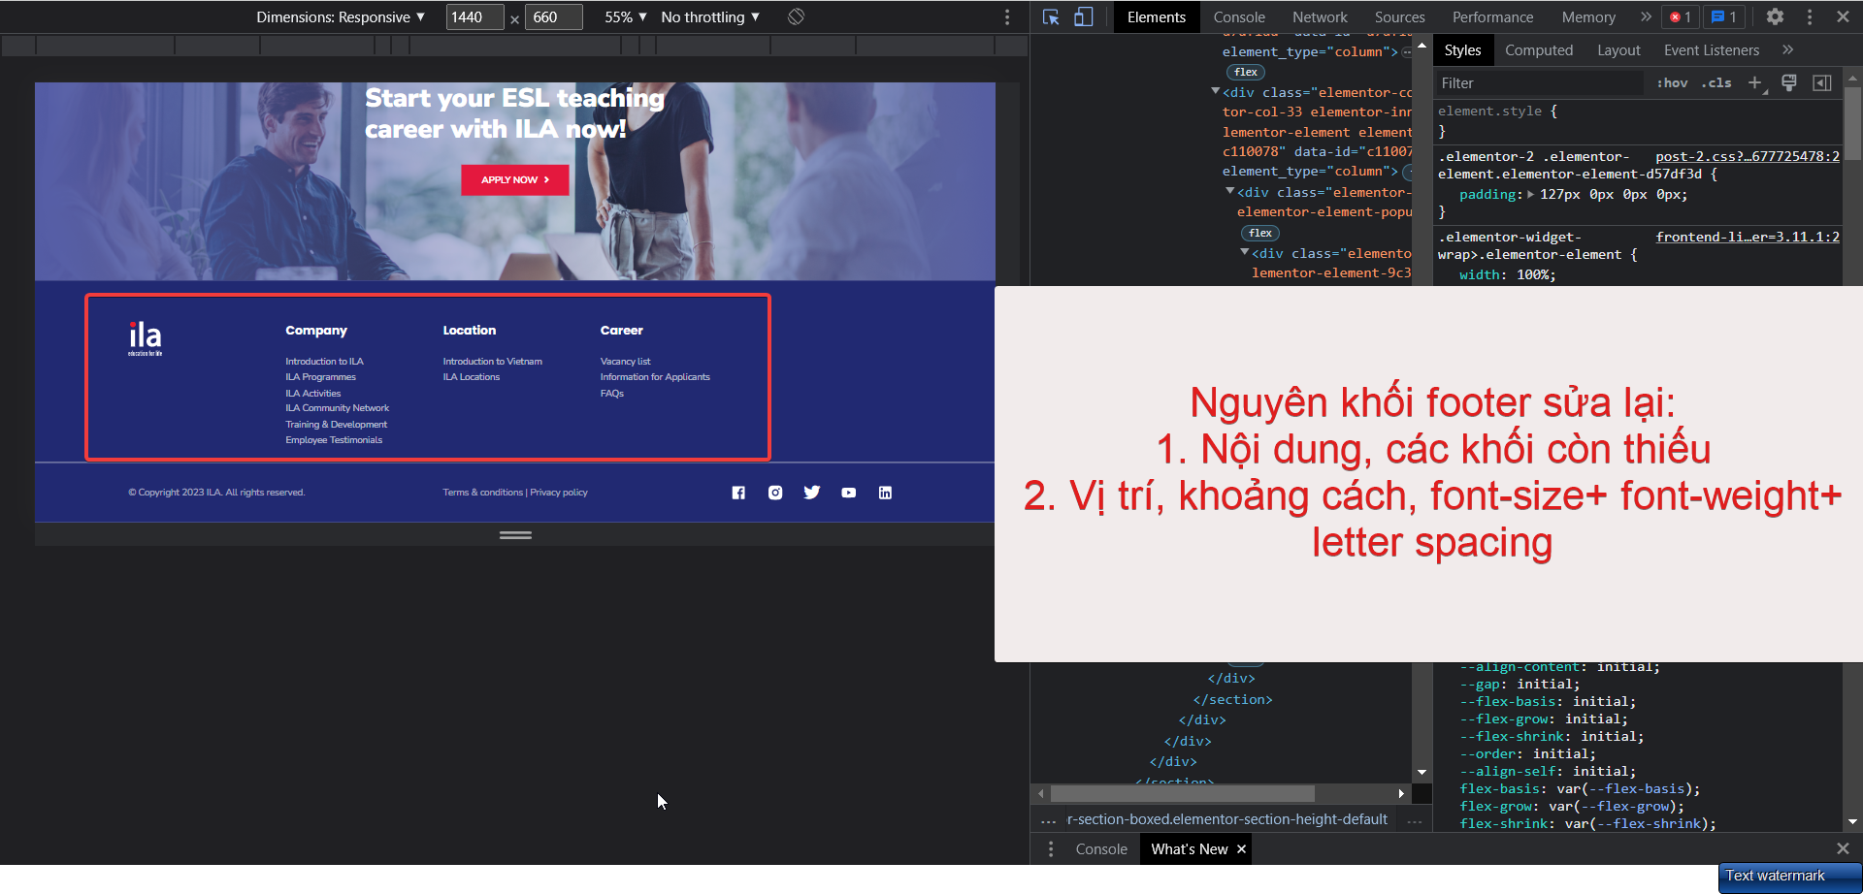Open Console tab in bottom drawer
The height and width of the screenshot is (894, 1863).
click(x=1101, y=849)
